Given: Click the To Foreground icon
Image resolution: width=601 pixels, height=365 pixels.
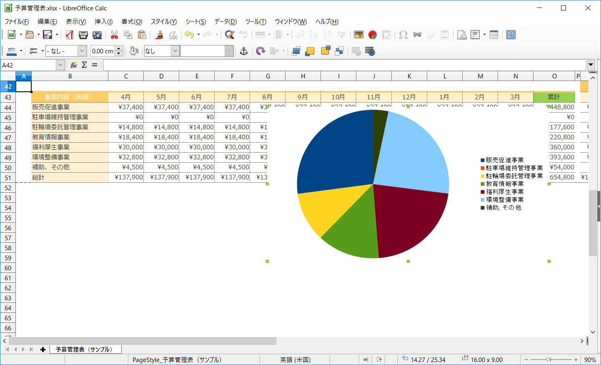Looking at the screenshot, I should point(356,51).
